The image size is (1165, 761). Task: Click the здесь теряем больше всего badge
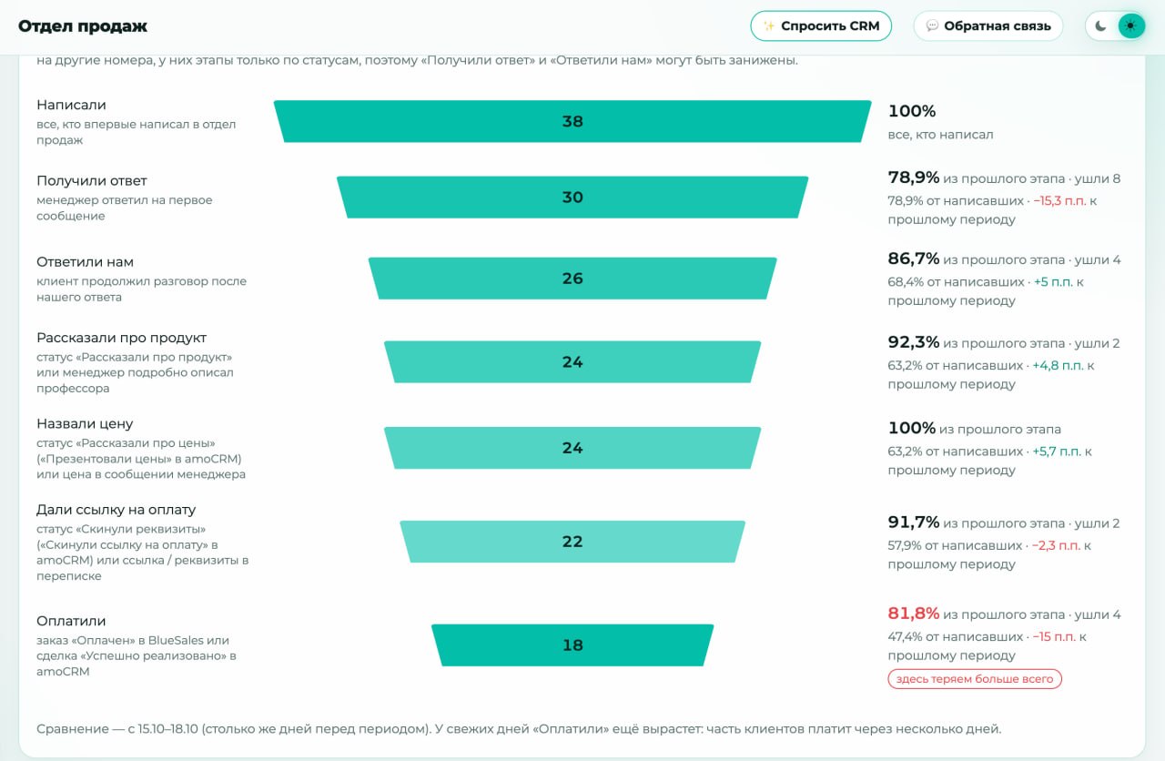[975, 679]
